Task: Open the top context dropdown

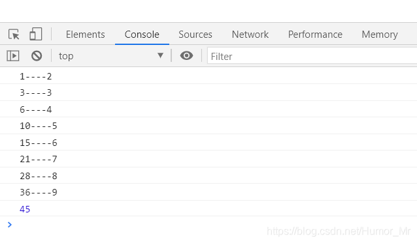Action: (x=111, y=56)
